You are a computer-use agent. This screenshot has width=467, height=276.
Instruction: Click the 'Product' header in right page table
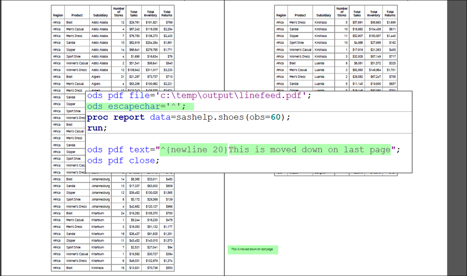click(x=300, y=15)
